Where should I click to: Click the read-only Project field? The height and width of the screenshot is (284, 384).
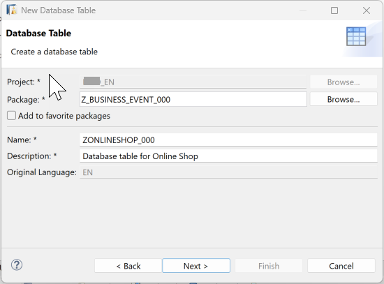coord(193,82)
